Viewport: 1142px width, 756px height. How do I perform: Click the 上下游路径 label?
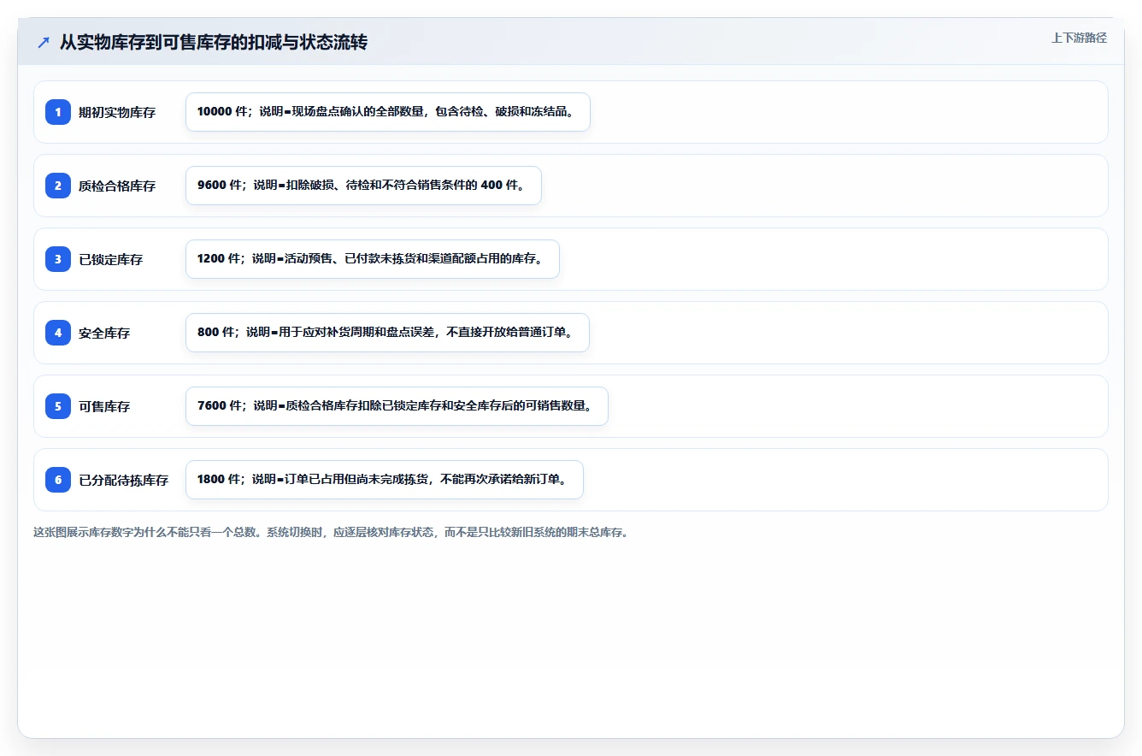[x=1079, y=38]
